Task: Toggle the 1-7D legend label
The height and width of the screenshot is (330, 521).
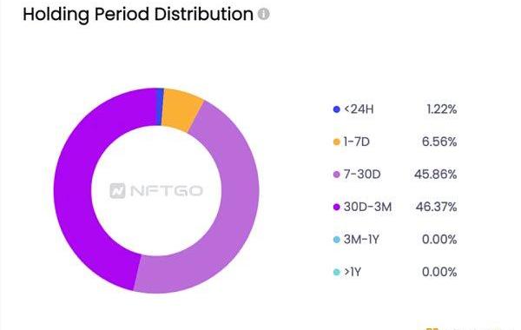Action: pos(357,142)
